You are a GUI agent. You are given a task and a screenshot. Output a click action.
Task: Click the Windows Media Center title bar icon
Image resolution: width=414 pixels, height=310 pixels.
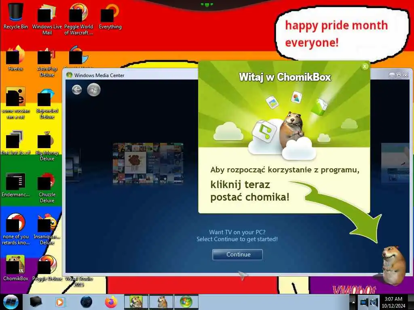click(70, 75)
